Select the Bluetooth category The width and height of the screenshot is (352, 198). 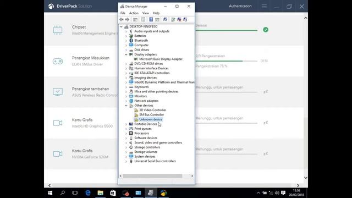point(141,40)
